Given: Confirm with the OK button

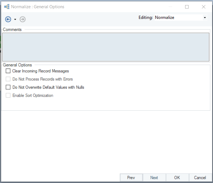Looking at the screenshot, I should click(x=177, y=178).
